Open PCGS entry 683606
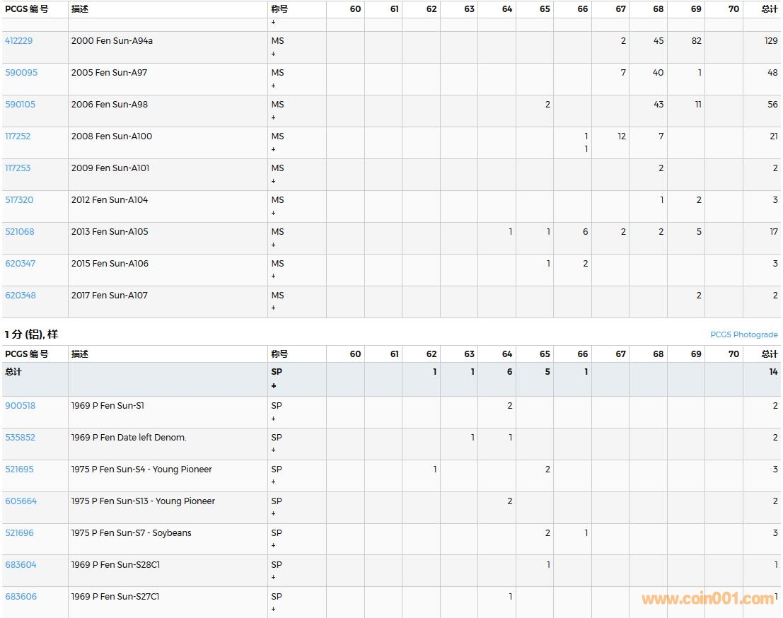The height and width of the screenshot is (618, 783). 21,597
